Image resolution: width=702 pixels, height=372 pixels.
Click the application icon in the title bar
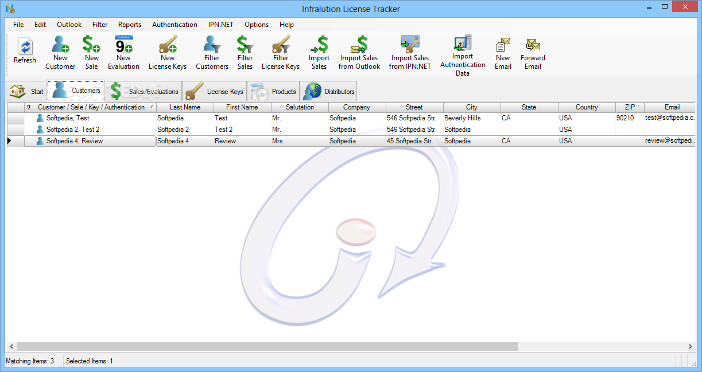pos(10,9)
